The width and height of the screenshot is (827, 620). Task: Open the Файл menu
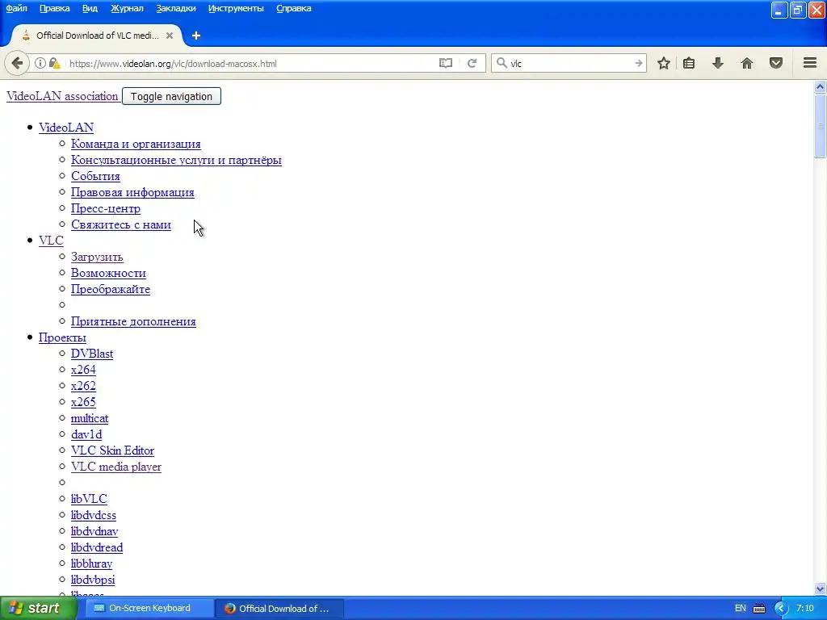tap(16, 8)
